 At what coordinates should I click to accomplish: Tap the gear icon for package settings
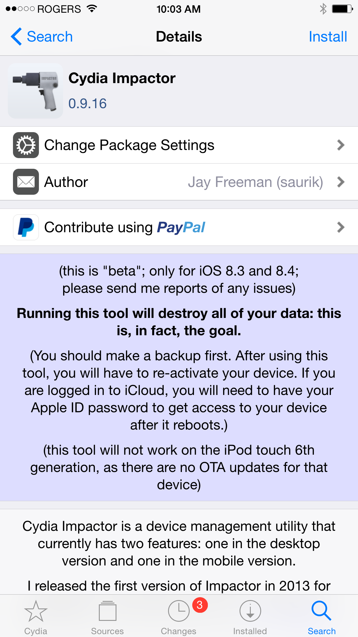(26, 145)
